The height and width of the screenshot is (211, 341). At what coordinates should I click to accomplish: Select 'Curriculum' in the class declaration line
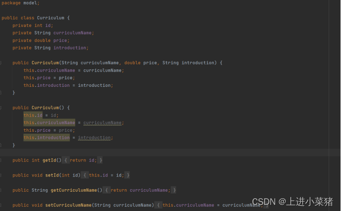pos(51,18)
